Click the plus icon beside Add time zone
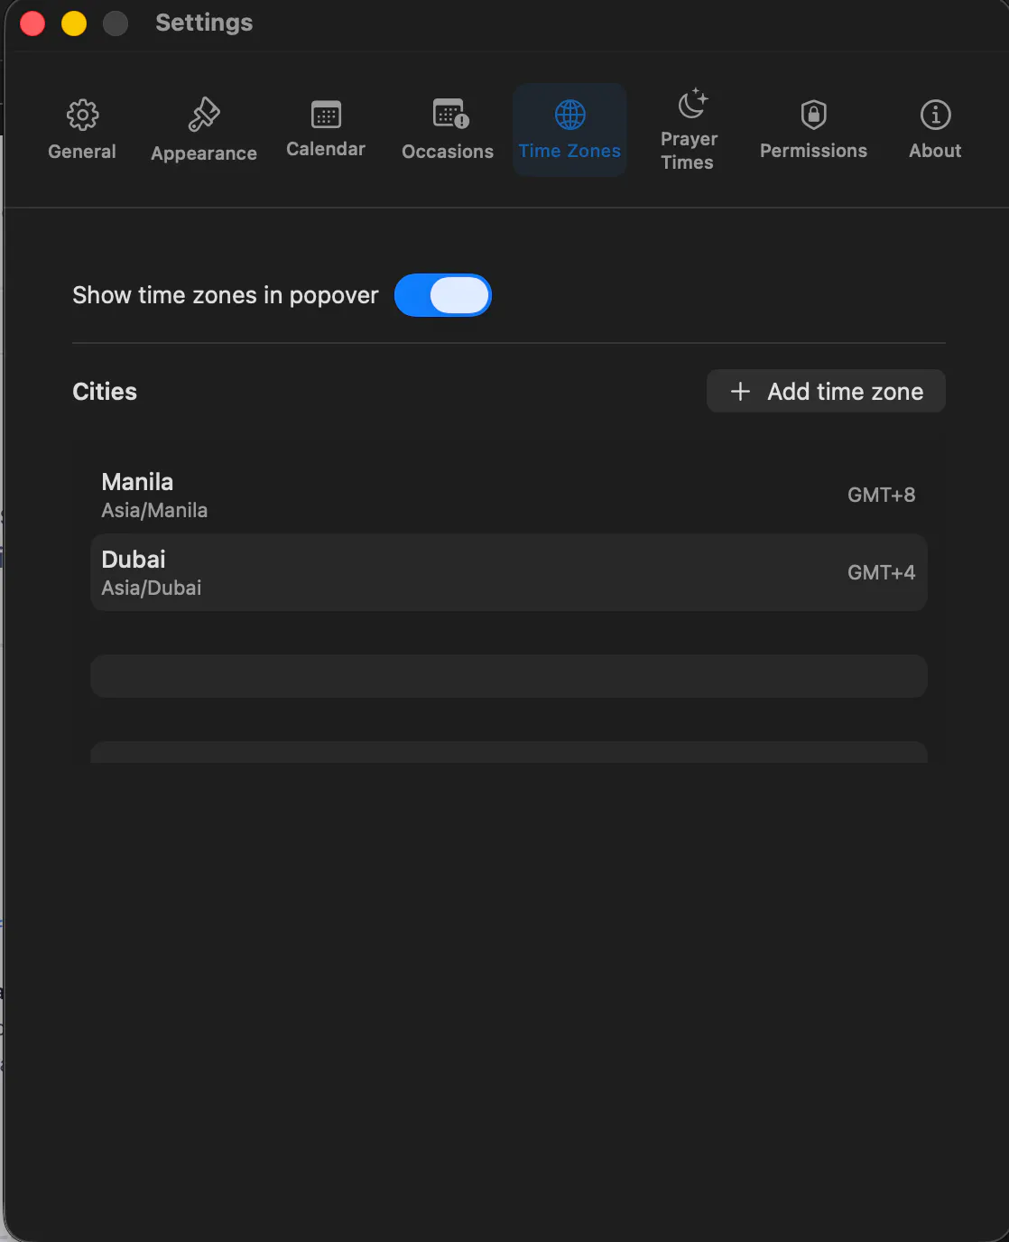1009x1242 pixels. pyautogui.click(x=740, y=391)
